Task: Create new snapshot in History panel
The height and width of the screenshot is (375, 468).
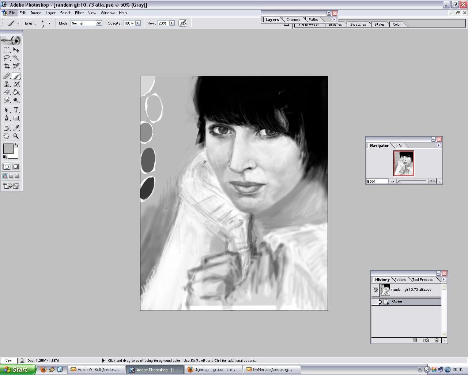Action: (x=426, y=340)
